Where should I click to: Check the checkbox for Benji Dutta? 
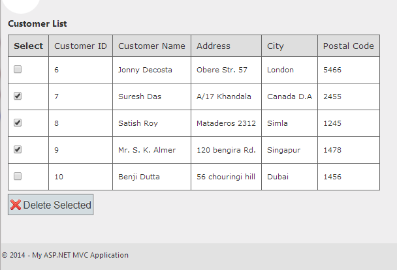[x=18, y=176]
